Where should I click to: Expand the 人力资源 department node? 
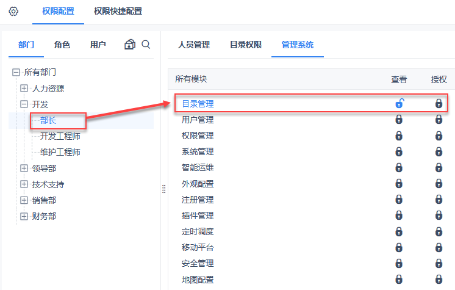pyautogui.click(x=24, y=89)
